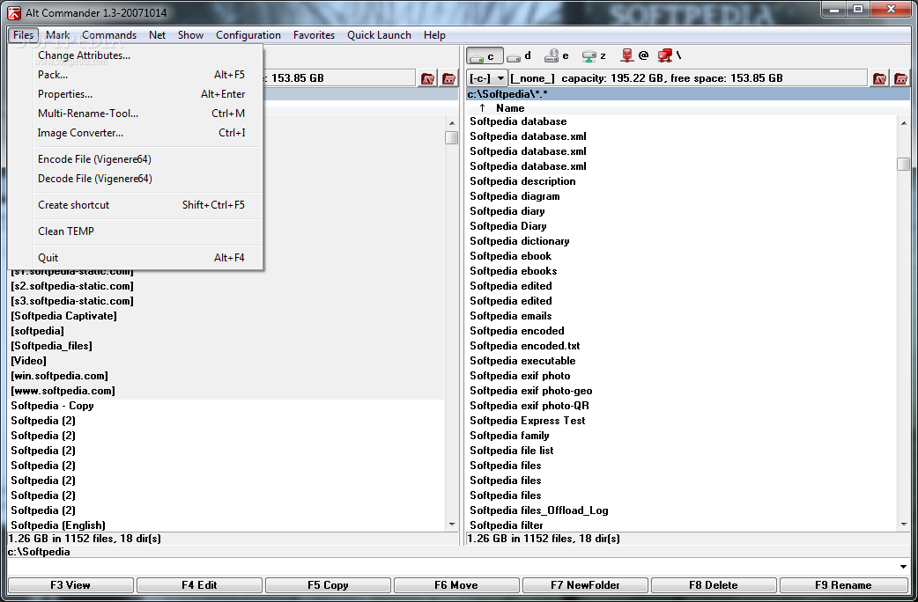Viewport: 918px width, 602px height.
Task: Select 'Softpedia files_Offload_Log' file
Action: (538, 510)
